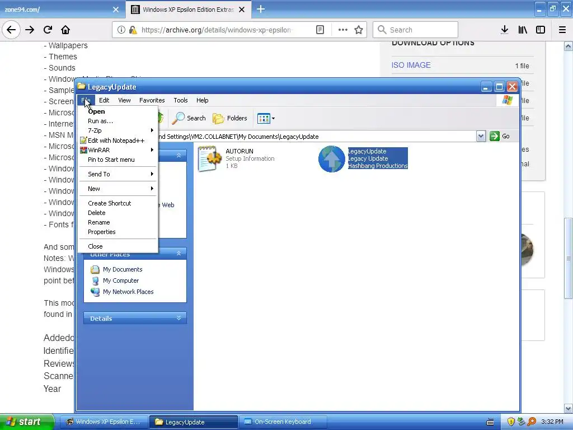Open Firefox downloads panel
The height and width of the screenshot is (430, 573).
click(504, 30)
